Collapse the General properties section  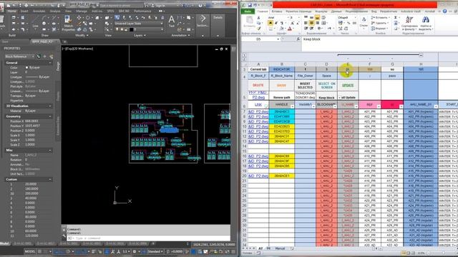tap(50, 63)
